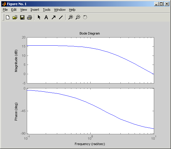Click the -90 tick label on phase axis
171x149 pixels.
23,133
